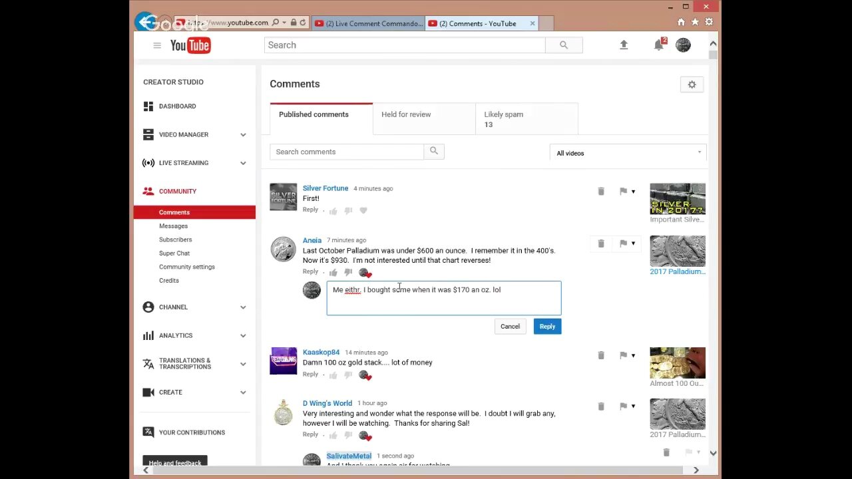This screenshot has height=479, width=852.
Task: Toggle creator heart on Kaaskop84's comment
Action: (365, 376)
